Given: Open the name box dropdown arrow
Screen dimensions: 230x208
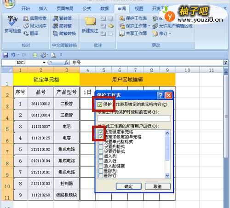Looking at the screenshot, I should point(44,63).
